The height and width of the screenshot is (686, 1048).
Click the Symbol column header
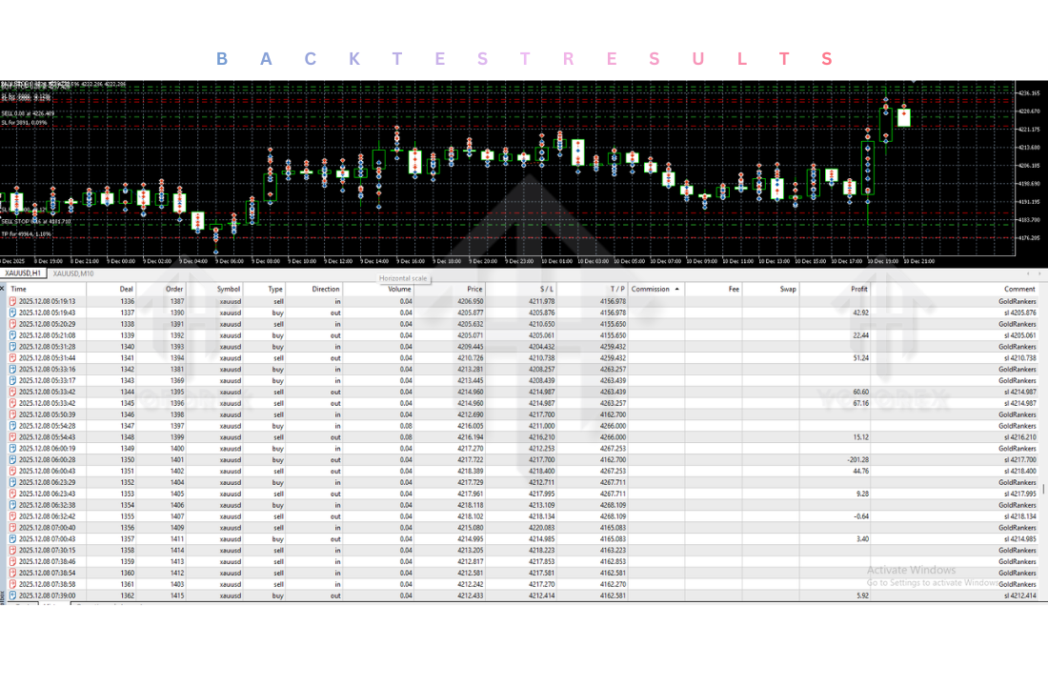pos(229,289)
